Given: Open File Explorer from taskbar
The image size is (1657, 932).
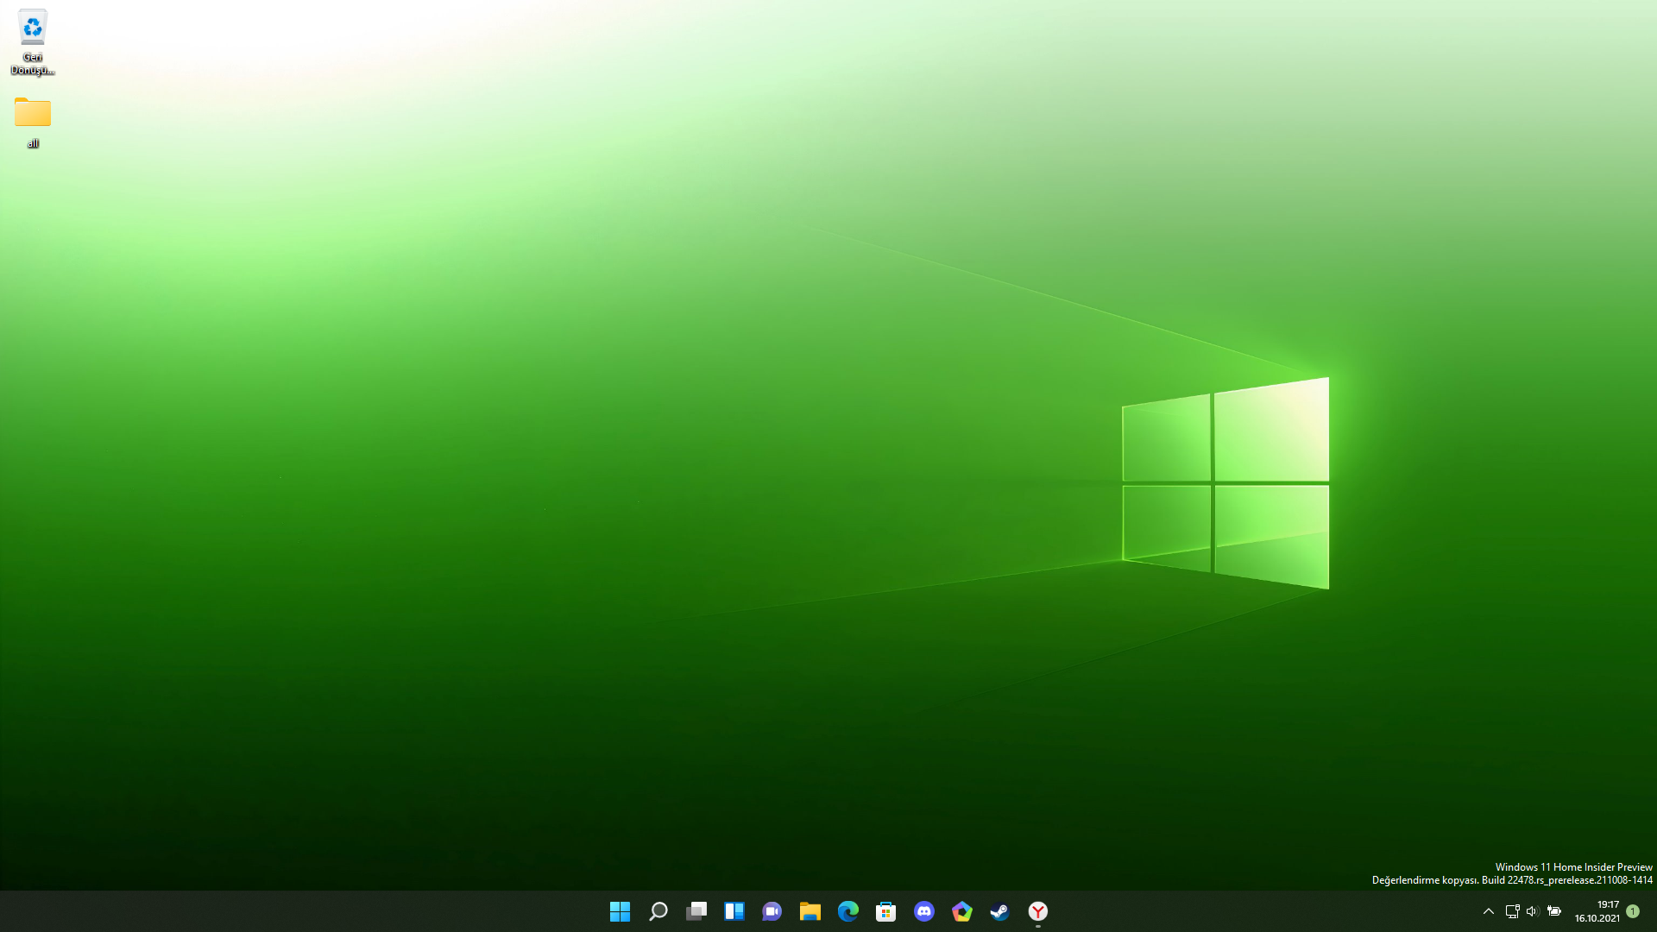Looking at the screenshot, I should [810, 911].
